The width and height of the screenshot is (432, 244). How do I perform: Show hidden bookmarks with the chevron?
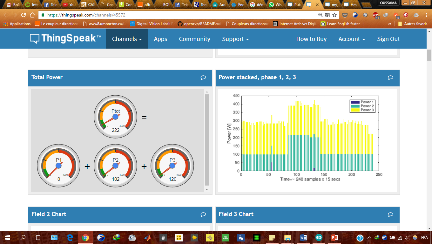pos(390,24)
